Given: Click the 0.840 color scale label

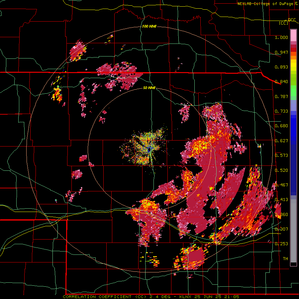Looking at the screenshot, I should pos(281,82).
